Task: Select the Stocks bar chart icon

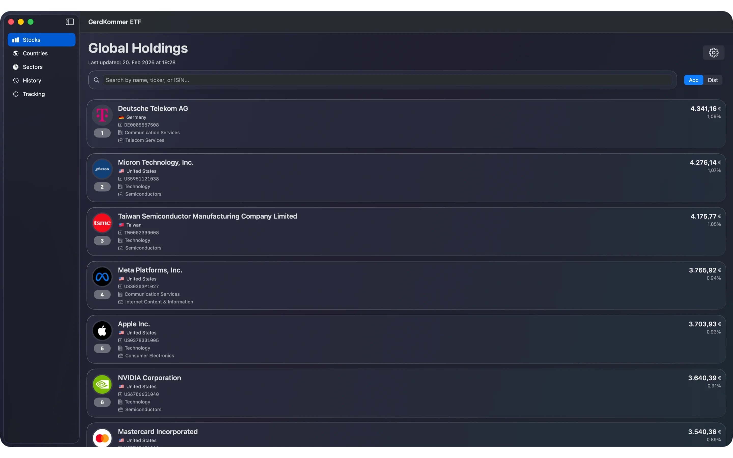Action: [x=16, y=39]
